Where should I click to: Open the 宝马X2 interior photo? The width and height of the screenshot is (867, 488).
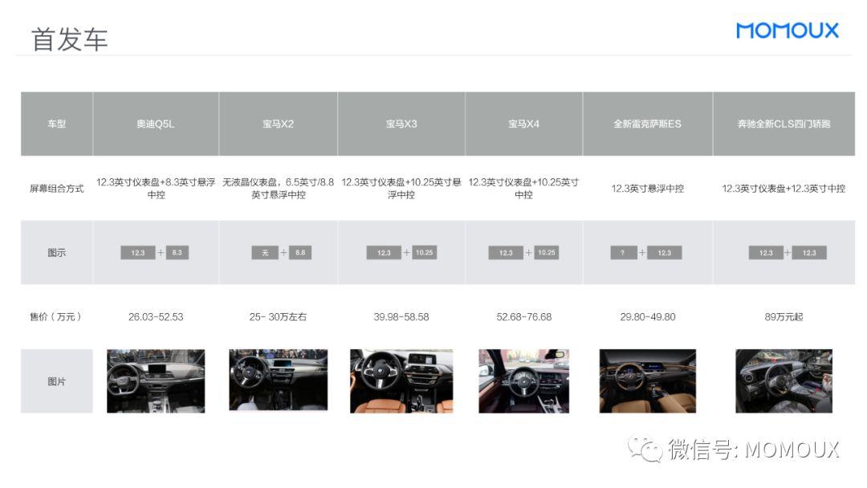point(278,380)
